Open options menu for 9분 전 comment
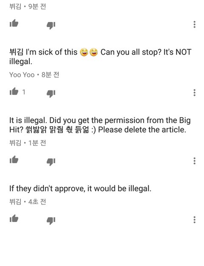 [195, 25]
